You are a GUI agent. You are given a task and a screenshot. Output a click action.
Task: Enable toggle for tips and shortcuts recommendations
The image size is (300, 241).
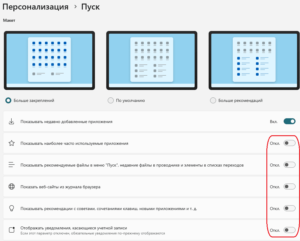click(290, 208)
